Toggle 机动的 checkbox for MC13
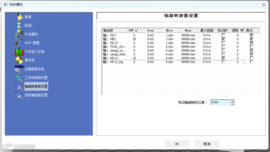 (x=223, y=43)
